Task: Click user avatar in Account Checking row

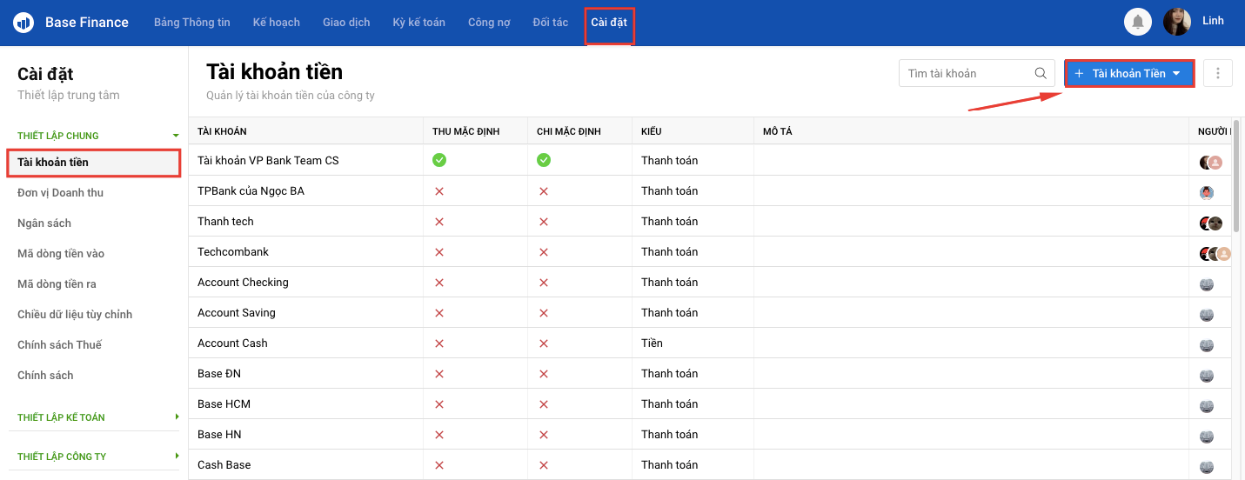Action: click(x=1207, y=284)
